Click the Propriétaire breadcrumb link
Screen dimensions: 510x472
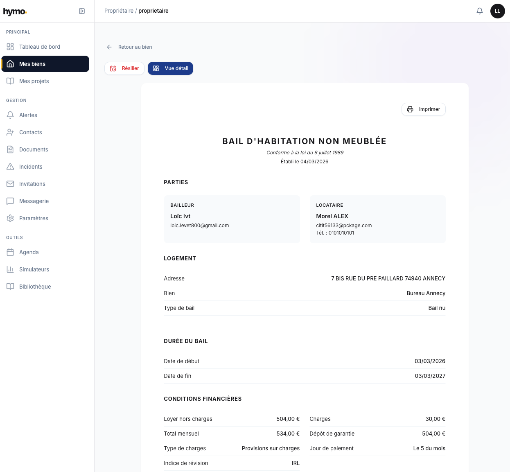119,11
